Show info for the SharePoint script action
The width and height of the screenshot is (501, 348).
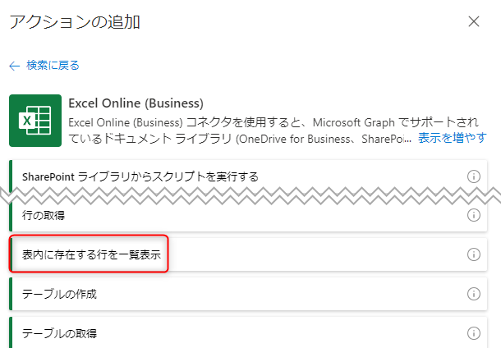coord(474,176)
